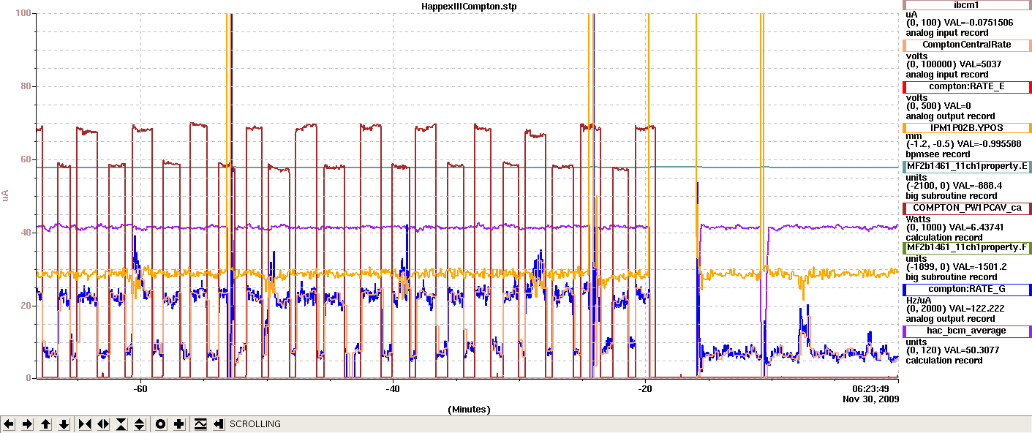Click the -60 tick label on the time axis
Screen dimensions: 1032x433
(141, 388)
